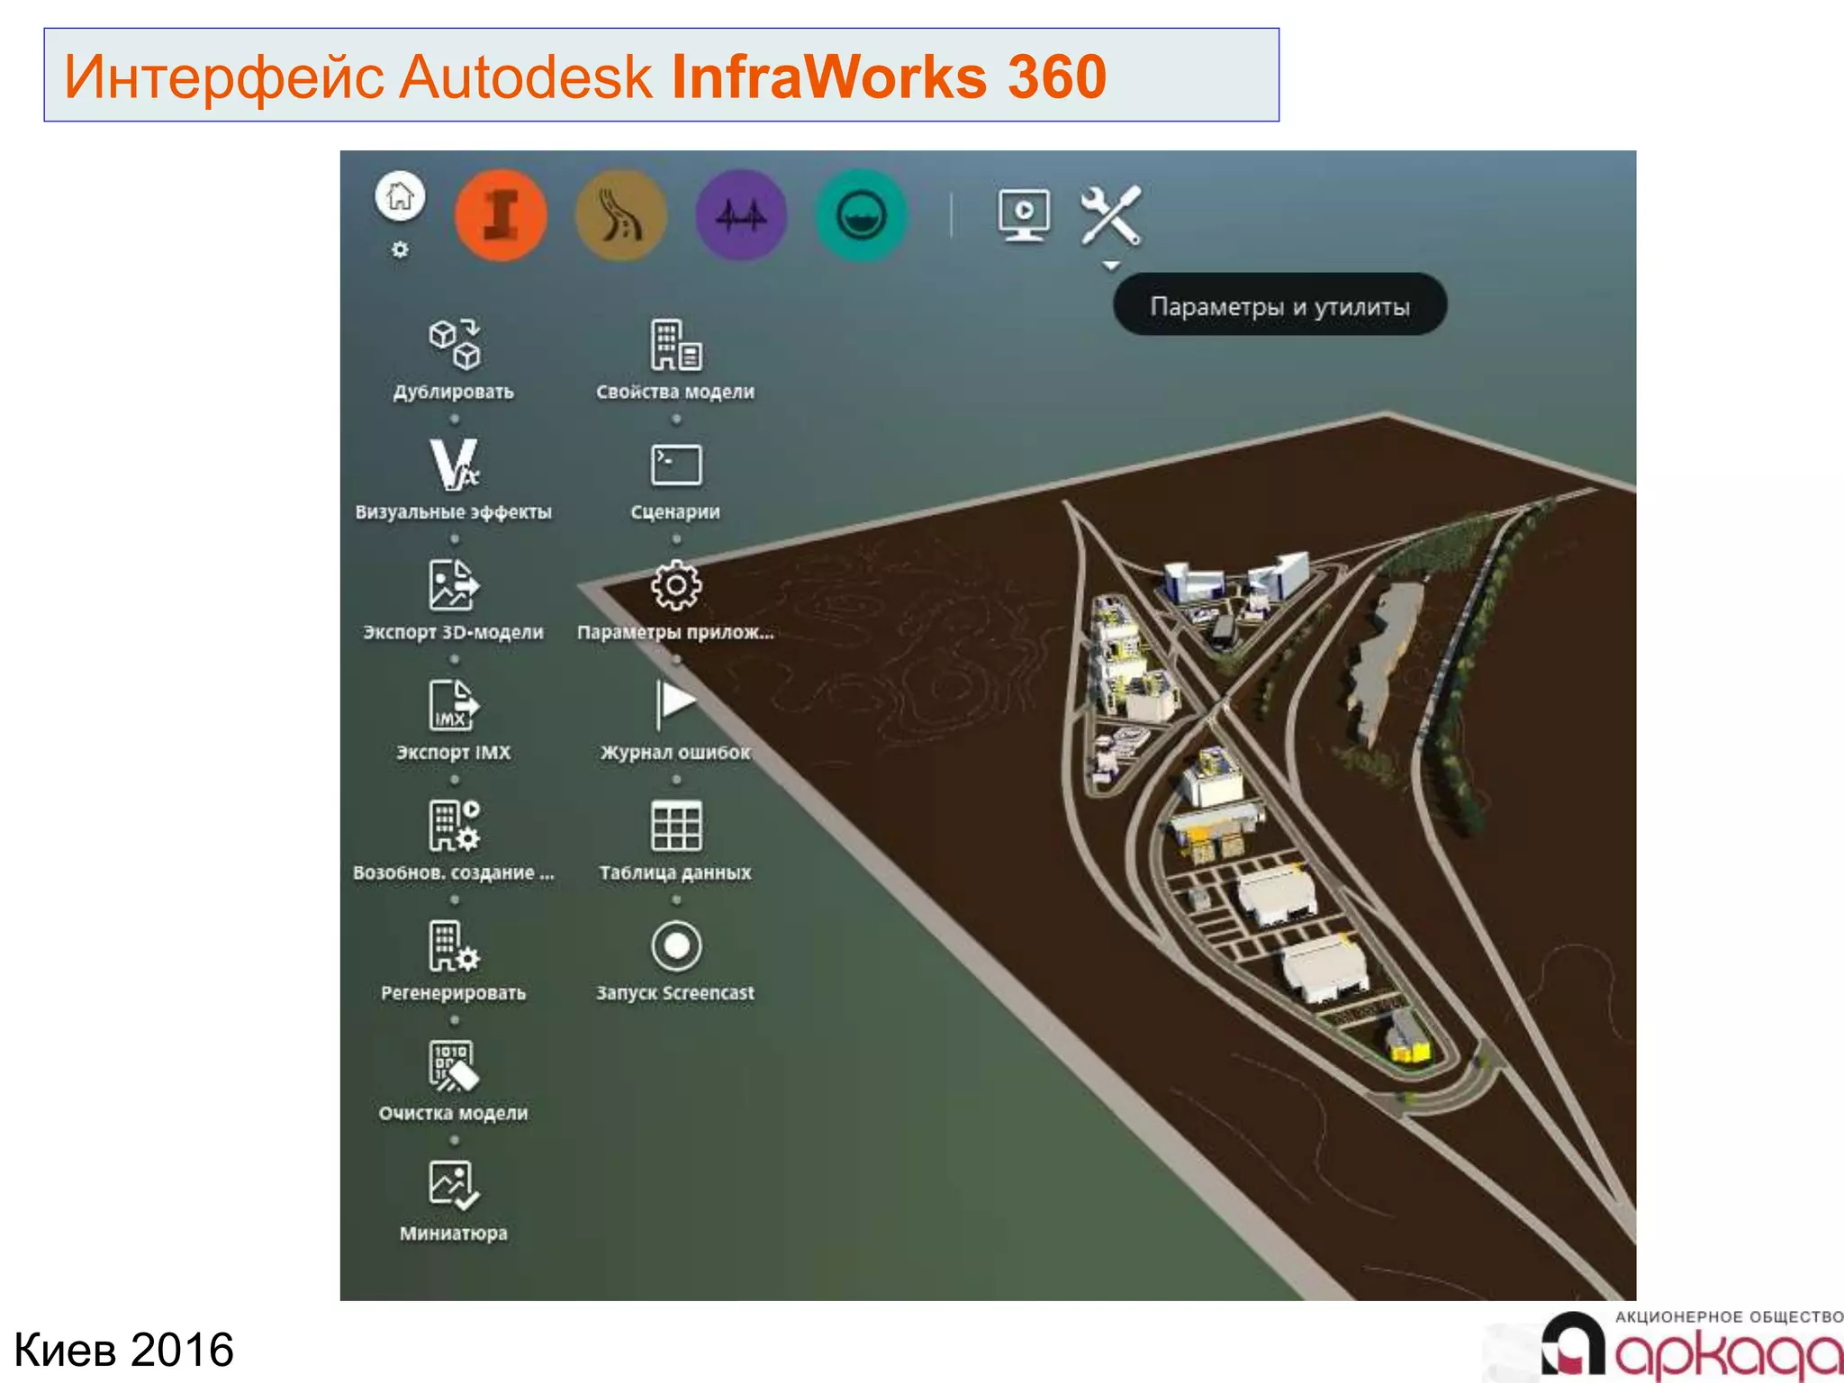The image size is (1844, 1383).
Task: Click the Миниатюра label
Action: (454, 1234)
